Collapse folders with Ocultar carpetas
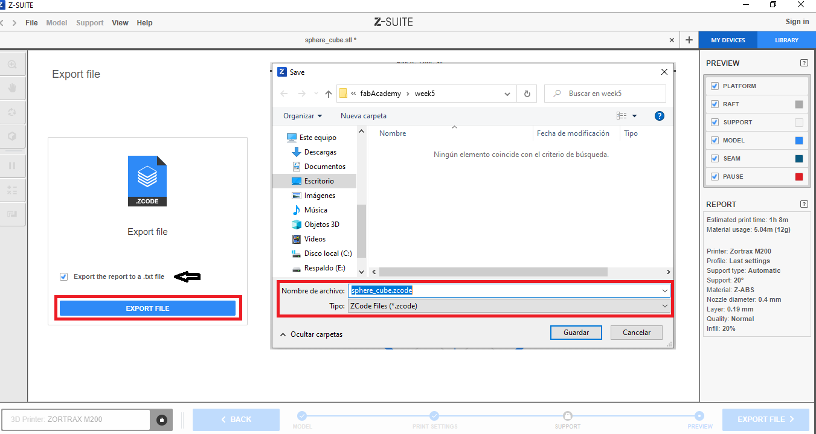 (x=311, y=334)
